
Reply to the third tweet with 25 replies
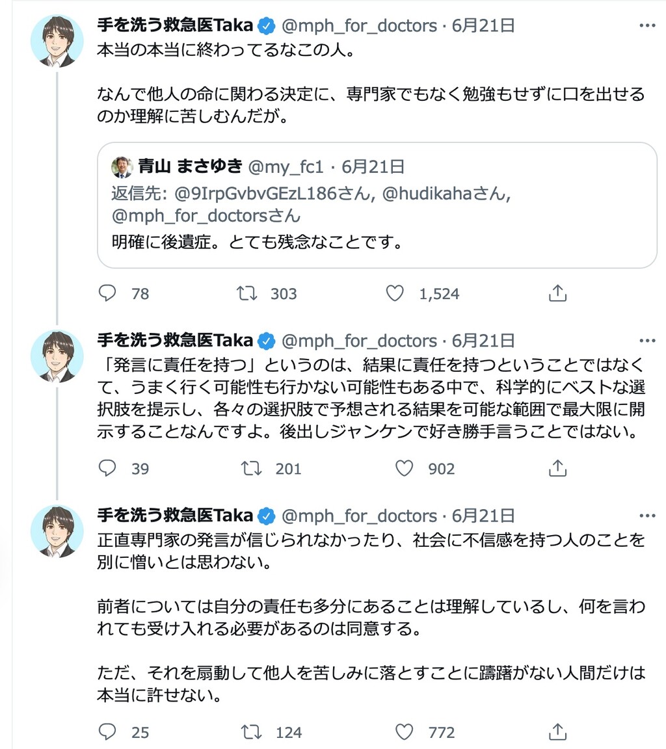[x=107, y=732]
